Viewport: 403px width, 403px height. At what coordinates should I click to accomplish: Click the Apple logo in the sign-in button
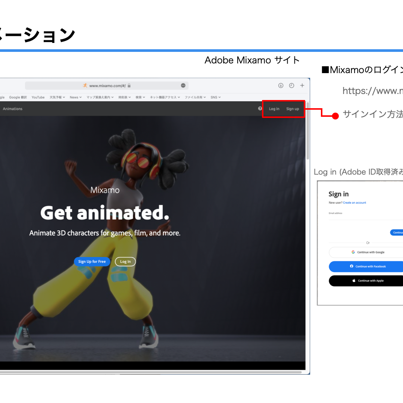(354, 281)
